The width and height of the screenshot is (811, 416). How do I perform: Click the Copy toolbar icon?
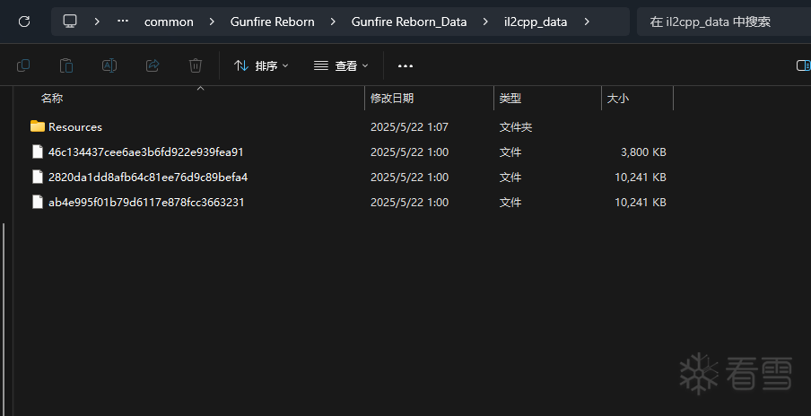[x=23, y=65]
